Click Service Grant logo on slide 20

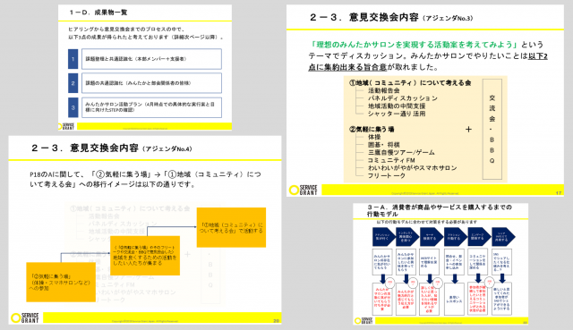point(25,317)
